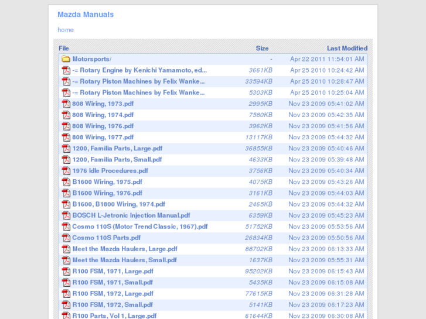Image resolution: width=426 pixels, height=319 pixels.
Task: Open B1600 Wiring, 1975.pdf link
Action: (107, 182)
